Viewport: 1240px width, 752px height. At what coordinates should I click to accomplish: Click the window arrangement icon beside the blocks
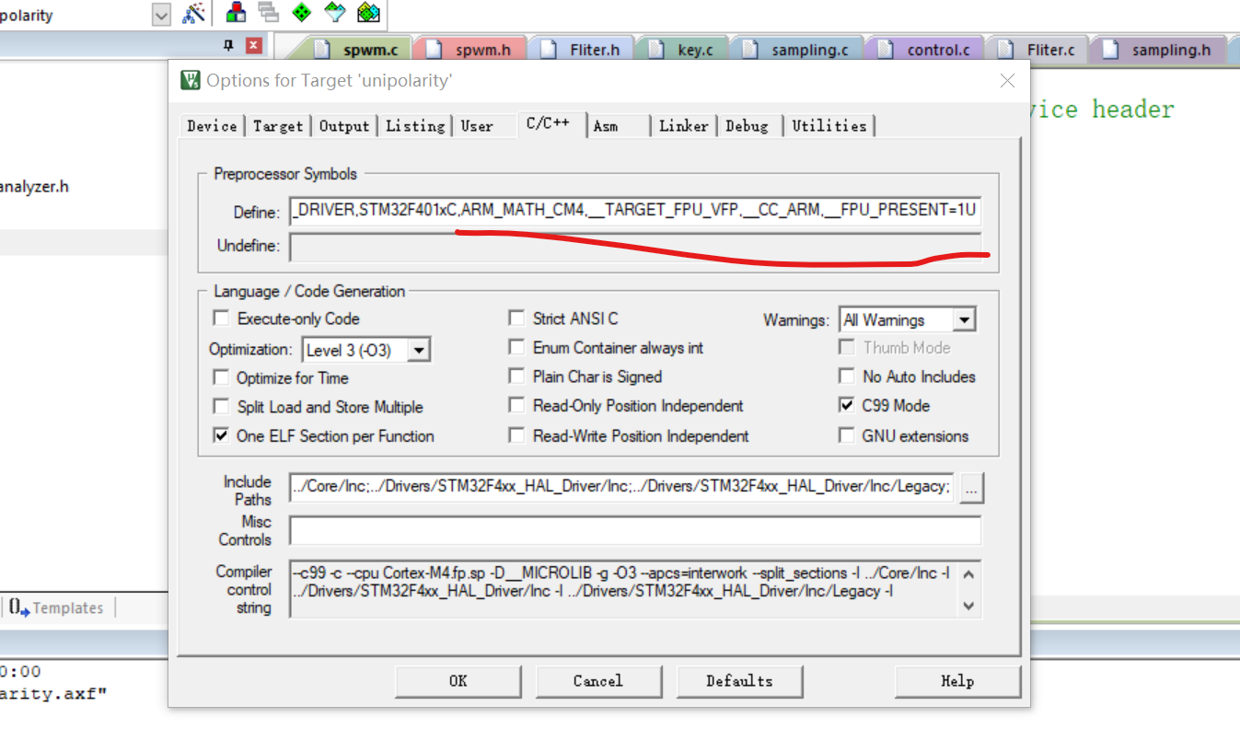[267, 13]
